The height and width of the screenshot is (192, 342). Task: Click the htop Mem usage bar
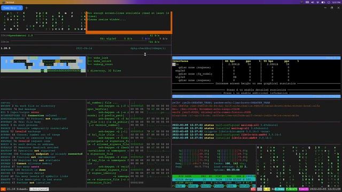tap(192, 164)
